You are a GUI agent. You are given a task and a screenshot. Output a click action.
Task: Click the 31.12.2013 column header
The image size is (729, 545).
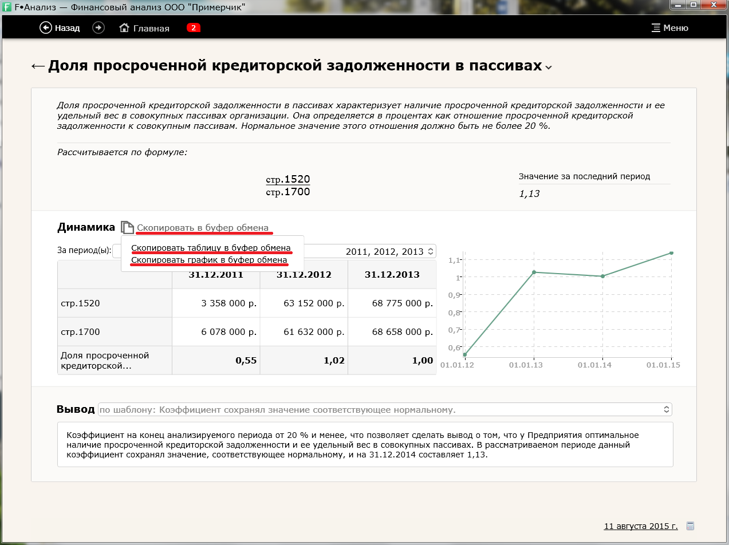point(392,275)
